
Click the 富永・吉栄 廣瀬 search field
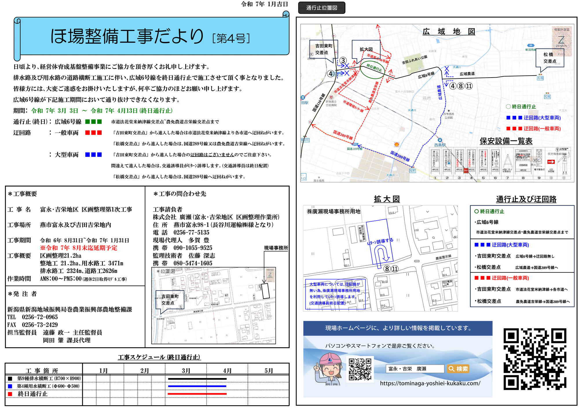pyautogui.click(x=415, y=369)
